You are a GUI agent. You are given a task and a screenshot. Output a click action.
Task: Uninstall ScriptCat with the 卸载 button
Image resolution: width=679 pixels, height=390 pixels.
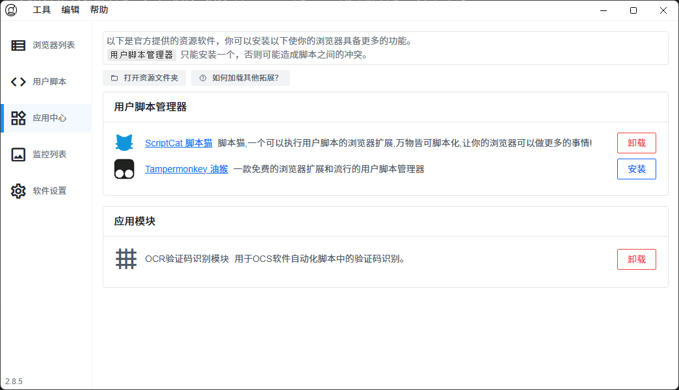tap(636, 143)
